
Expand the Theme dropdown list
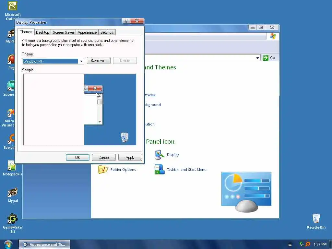[81, 61]
